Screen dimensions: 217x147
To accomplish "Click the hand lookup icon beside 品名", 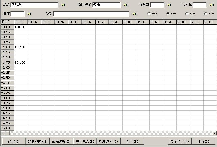I will click(x=63, y=5).
